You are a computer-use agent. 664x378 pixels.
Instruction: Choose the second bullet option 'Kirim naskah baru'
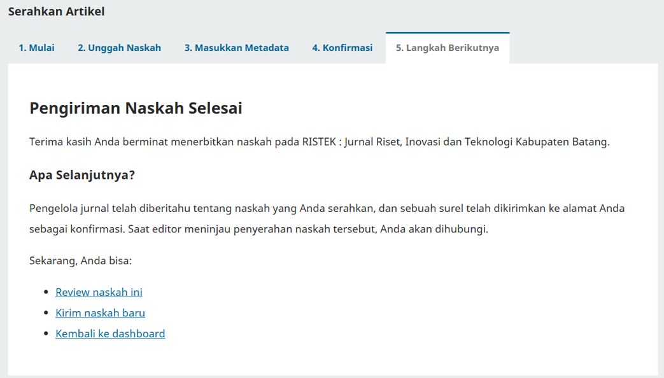[101, 312]
